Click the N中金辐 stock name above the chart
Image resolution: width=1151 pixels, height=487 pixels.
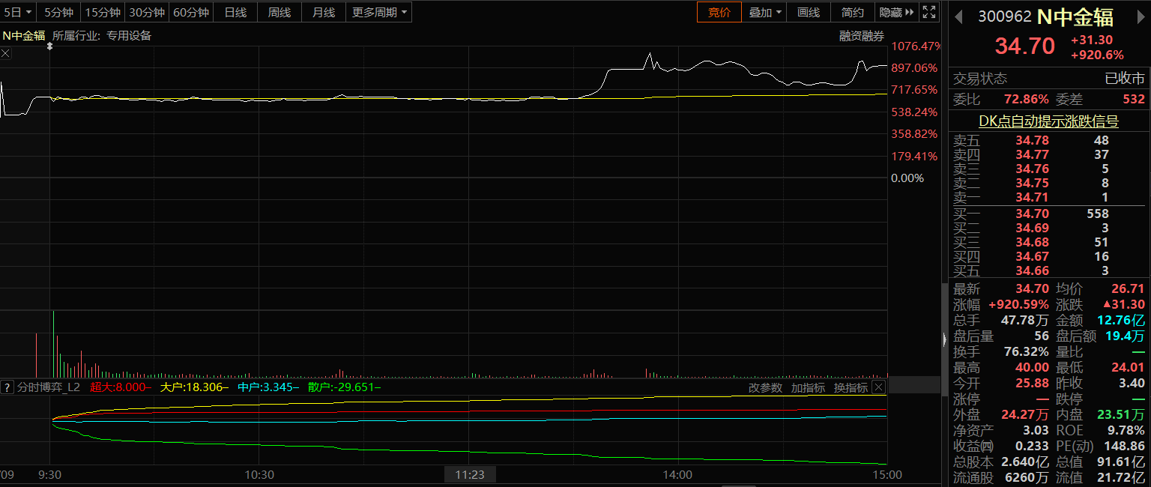(24, 35)
